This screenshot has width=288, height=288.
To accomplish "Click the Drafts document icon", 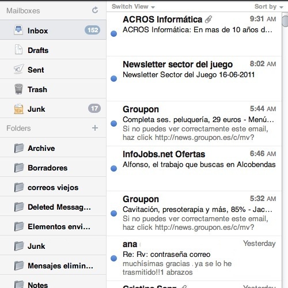I will tap(18, 50).
